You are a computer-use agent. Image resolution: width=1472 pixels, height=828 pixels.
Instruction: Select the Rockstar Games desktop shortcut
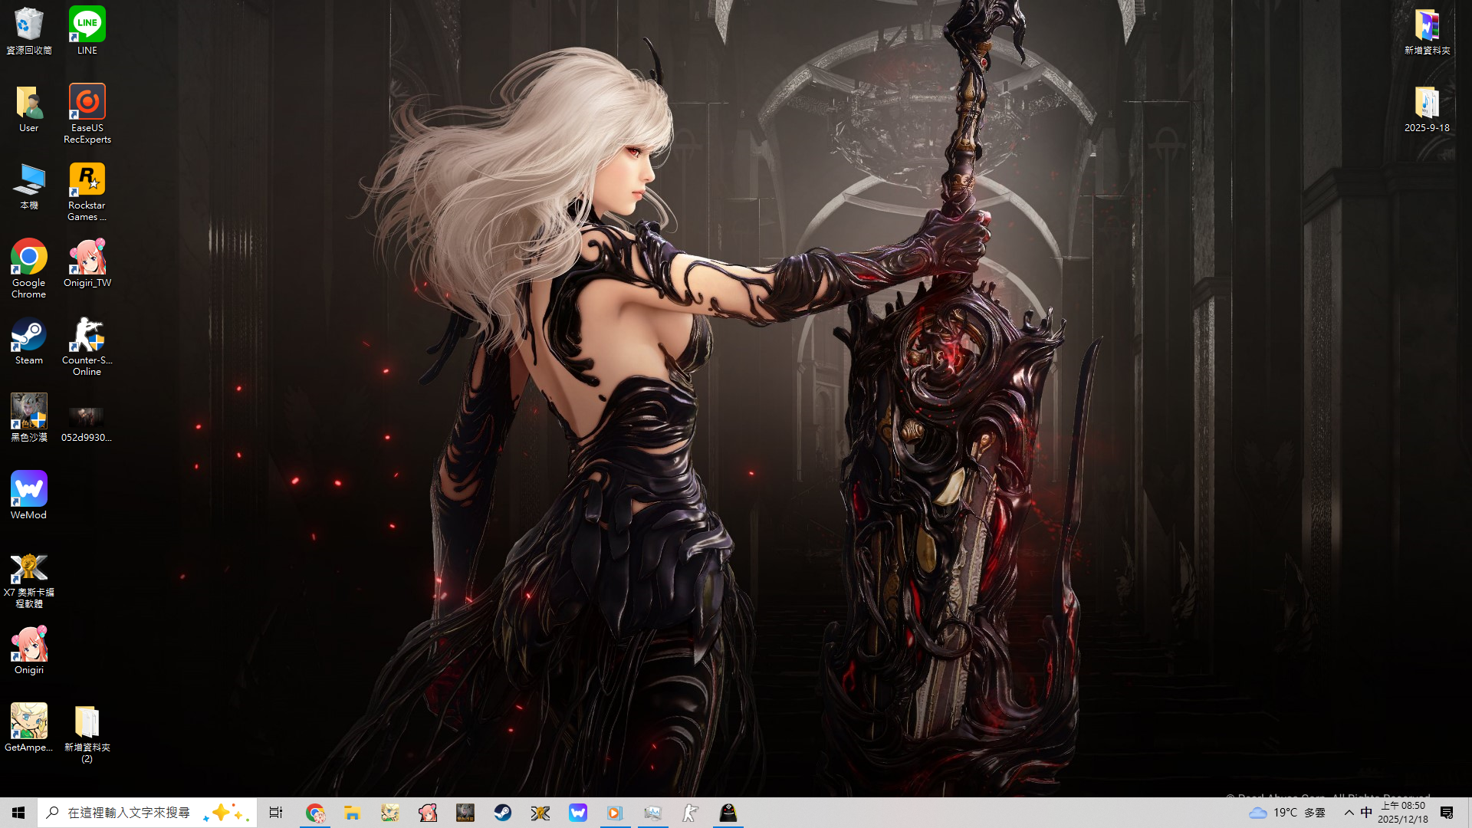tap(87, 192)
